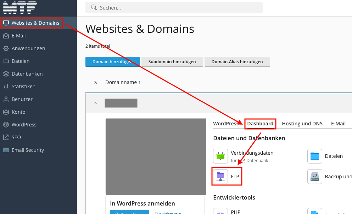Open E-Mail in the left sidebar

[x=18, y=36]
